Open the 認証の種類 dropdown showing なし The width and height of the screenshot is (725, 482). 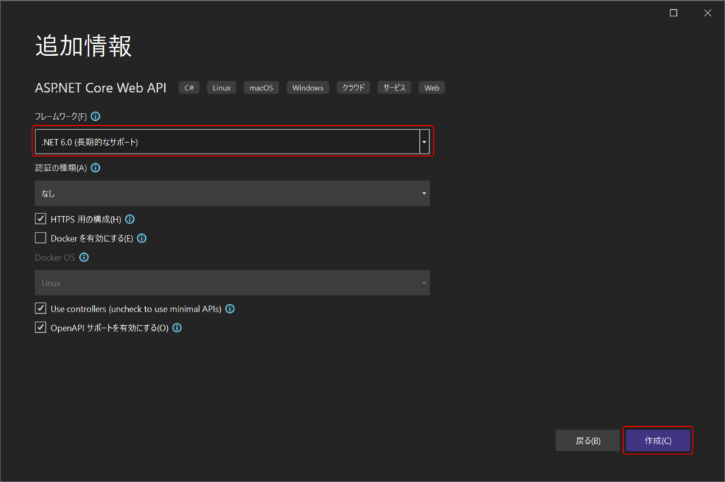[x=232, y=194]
